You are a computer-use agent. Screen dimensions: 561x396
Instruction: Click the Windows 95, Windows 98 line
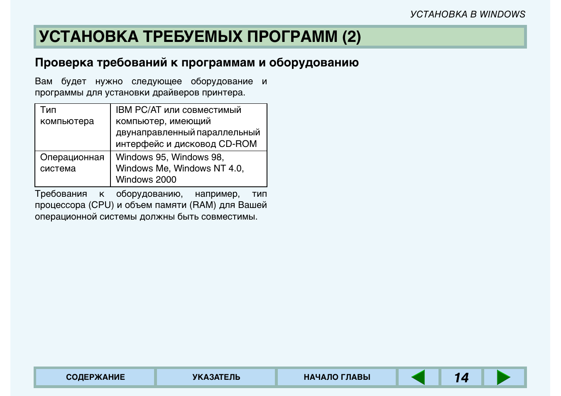pos(169,157)
